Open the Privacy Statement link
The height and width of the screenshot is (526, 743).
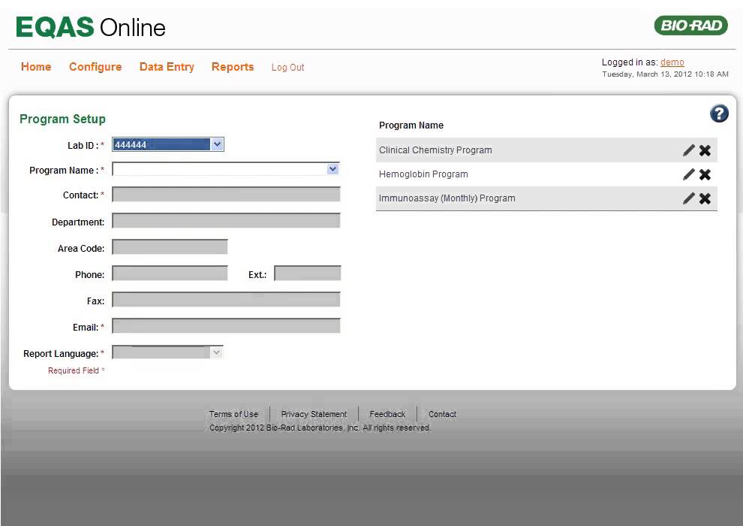[x=314, y=414]
